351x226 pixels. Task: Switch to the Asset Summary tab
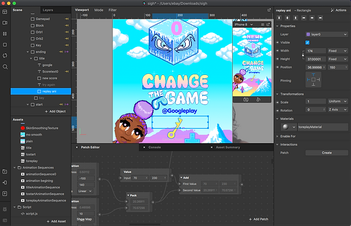(228, 147)
